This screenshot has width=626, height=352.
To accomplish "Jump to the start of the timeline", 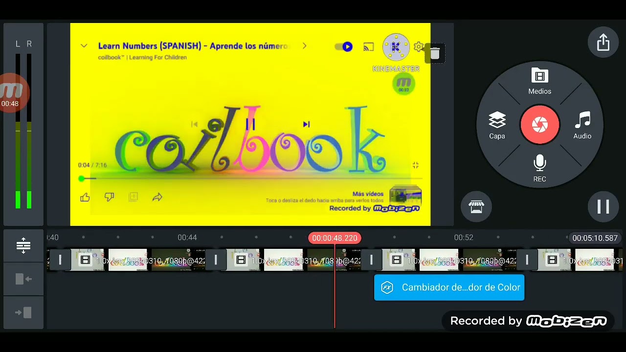I will [x=23, y=279].
